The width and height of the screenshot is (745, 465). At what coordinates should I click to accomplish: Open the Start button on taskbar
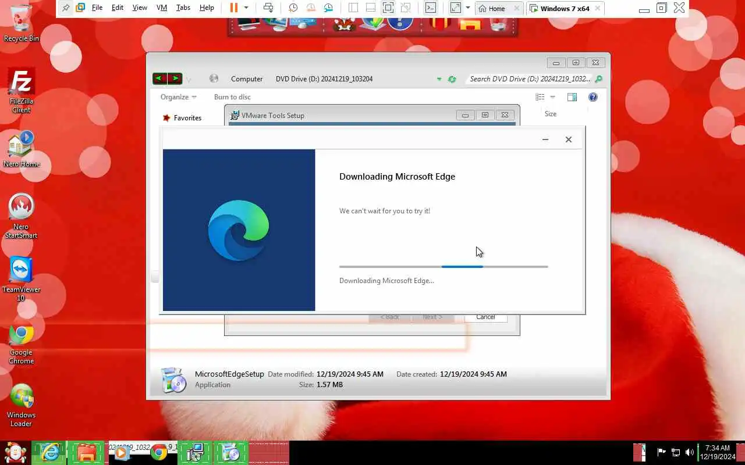(x=15, y=452)
